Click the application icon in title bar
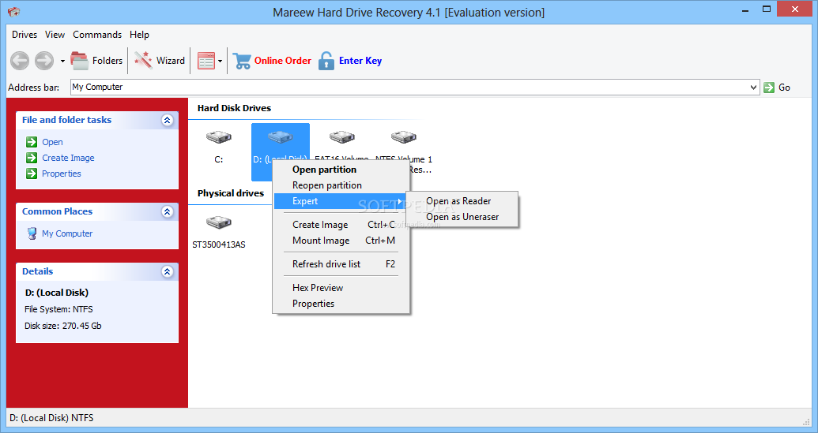 pos(13,12)
